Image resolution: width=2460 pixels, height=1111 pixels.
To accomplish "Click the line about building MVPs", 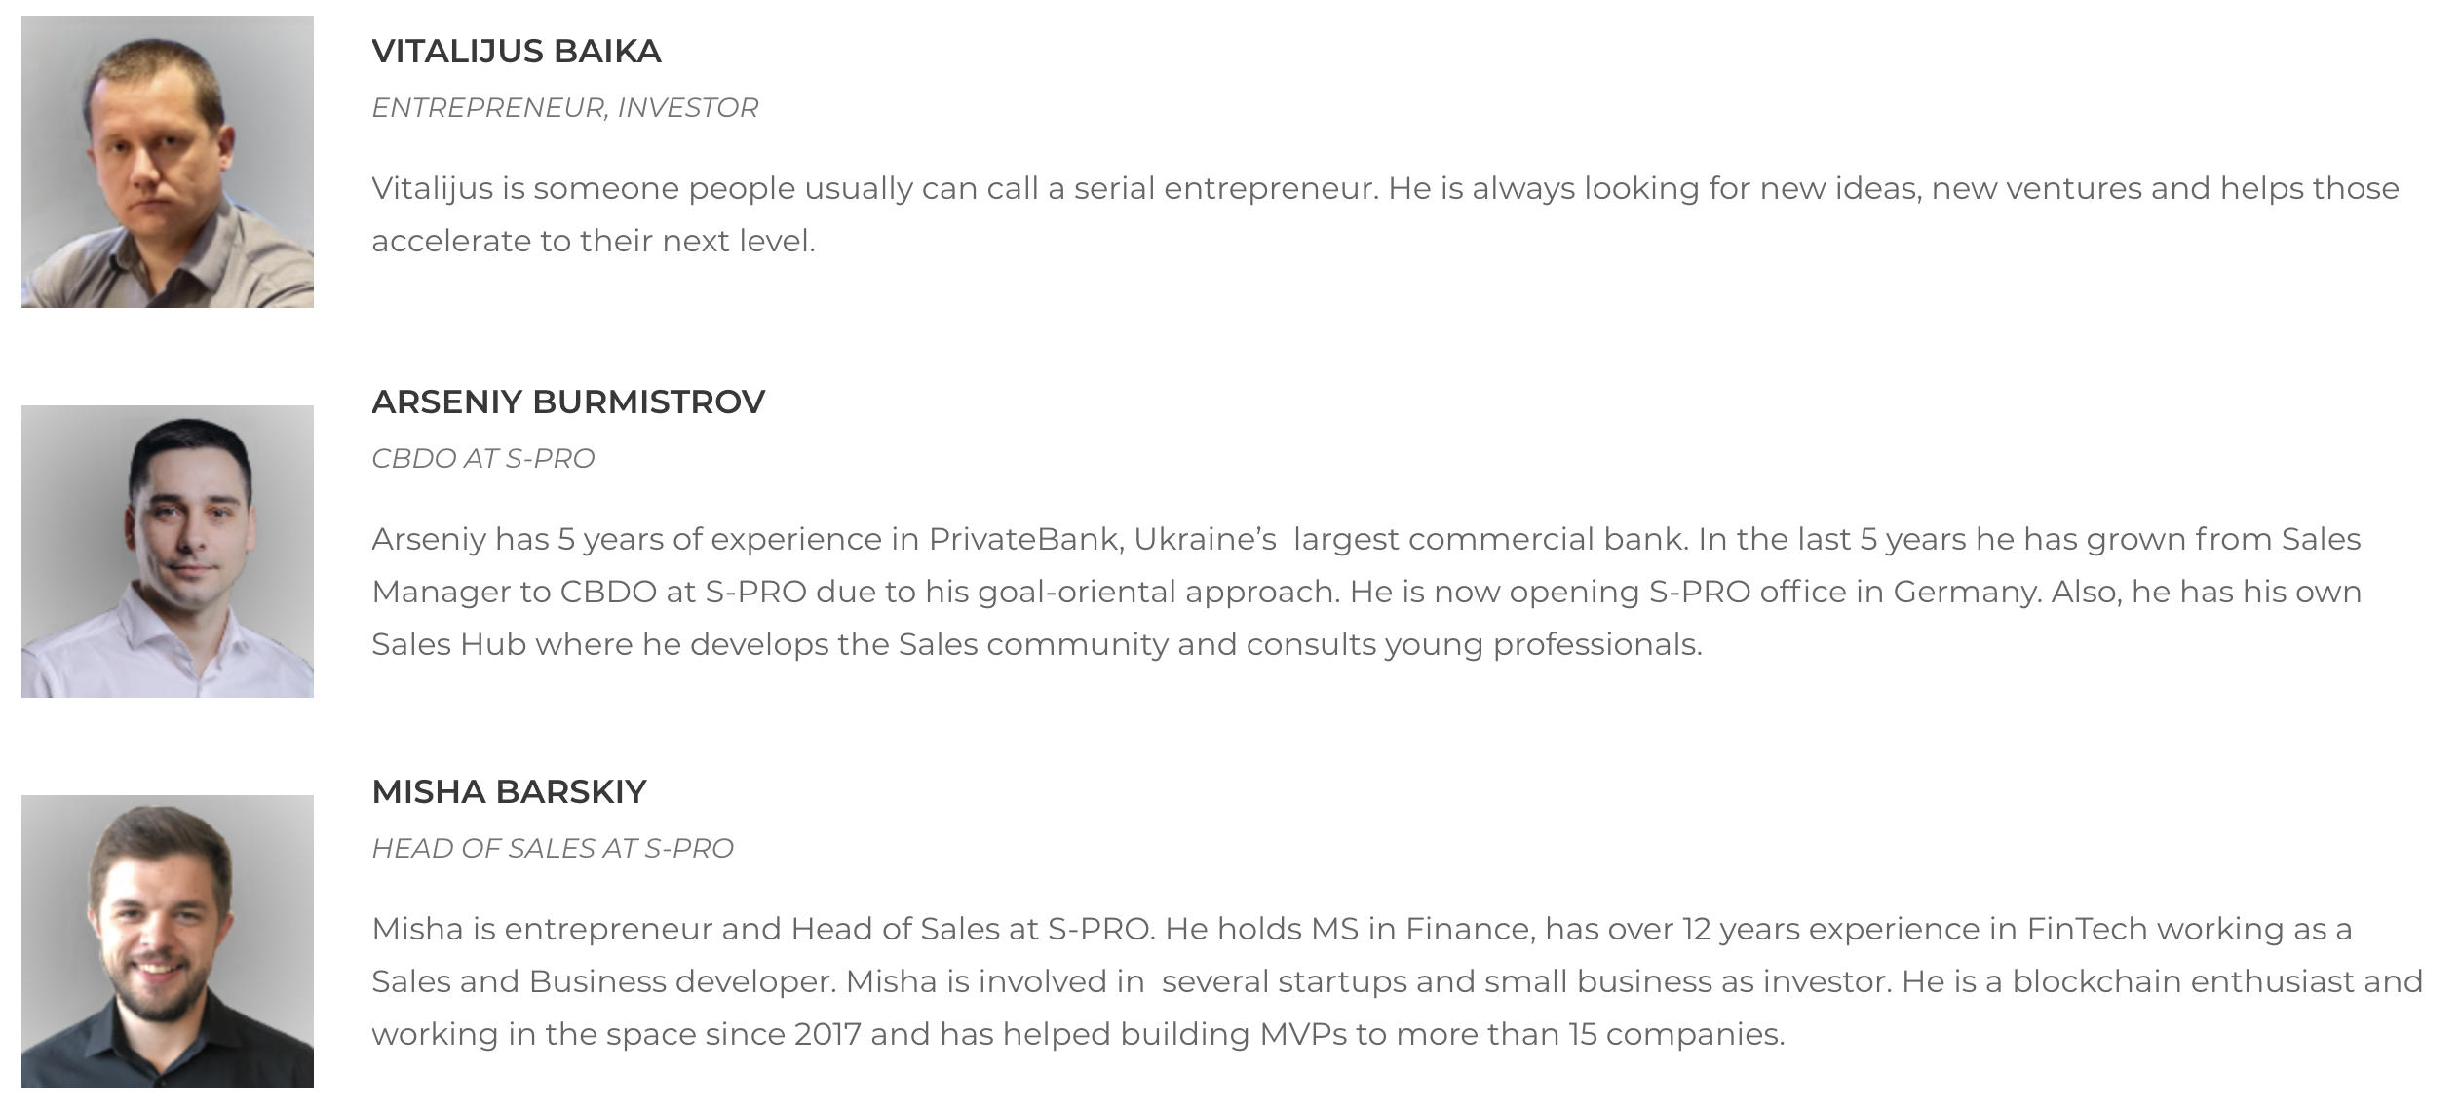I will 1078,1034.
